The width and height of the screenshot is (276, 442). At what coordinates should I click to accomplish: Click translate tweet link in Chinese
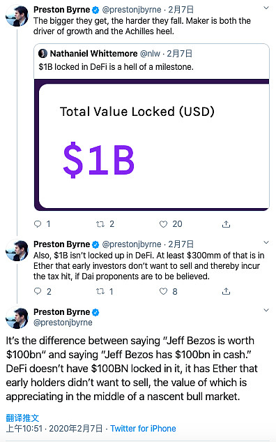22,418
